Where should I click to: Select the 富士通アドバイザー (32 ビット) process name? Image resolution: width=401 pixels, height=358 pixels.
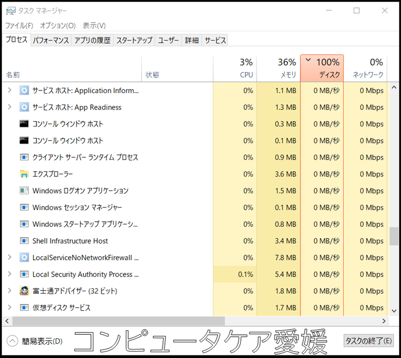pyautogui.click(x=75, y=291)
